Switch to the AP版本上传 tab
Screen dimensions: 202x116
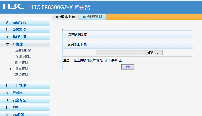65,17
